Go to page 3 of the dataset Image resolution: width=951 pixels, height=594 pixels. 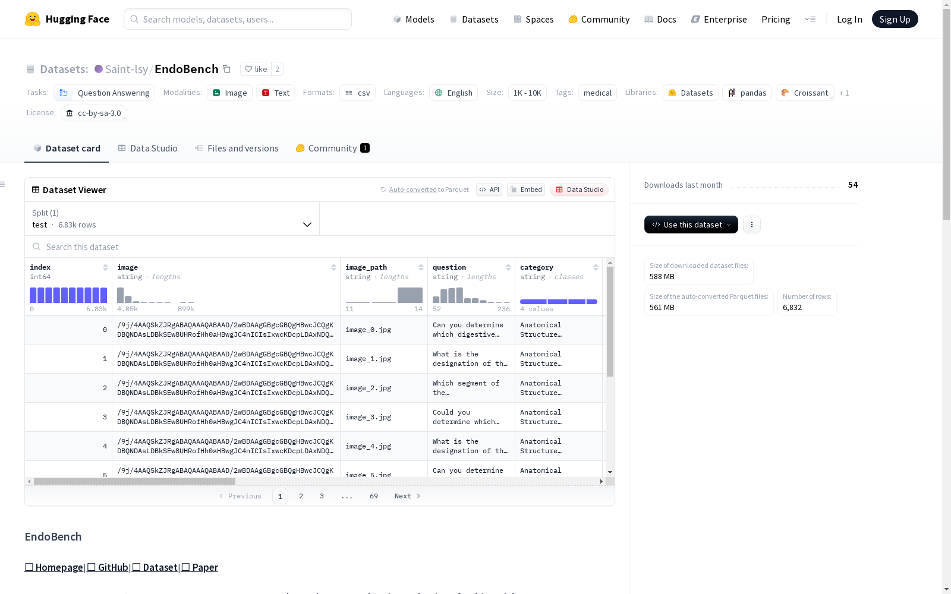click(x=322, y=496)
